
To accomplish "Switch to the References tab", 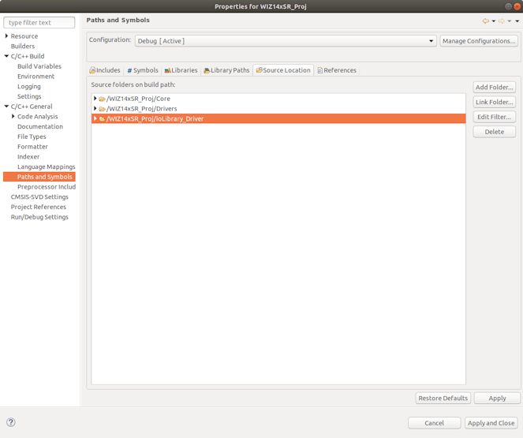I will (337, 70).
